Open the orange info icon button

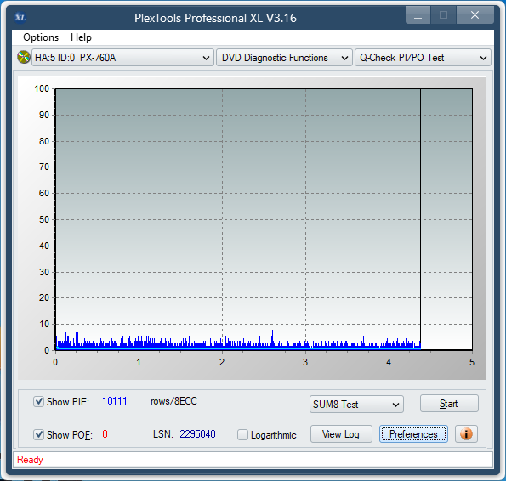[x=466, y=434]
